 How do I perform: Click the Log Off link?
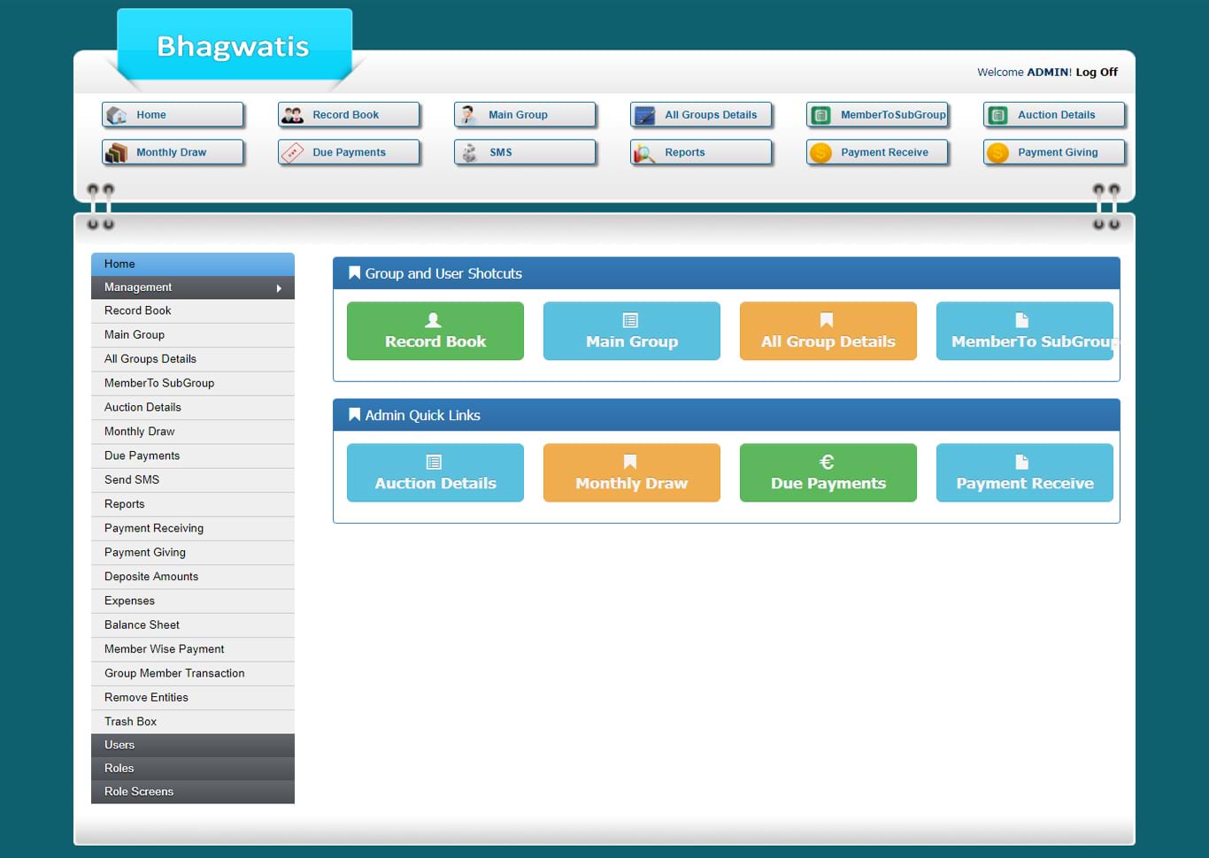1097,73
